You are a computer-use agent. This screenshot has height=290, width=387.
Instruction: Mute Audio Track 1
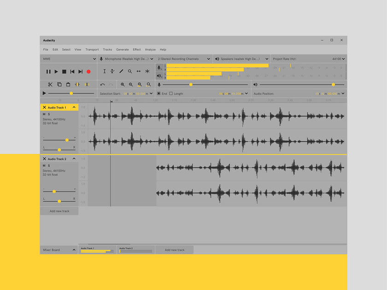point(44,114)
